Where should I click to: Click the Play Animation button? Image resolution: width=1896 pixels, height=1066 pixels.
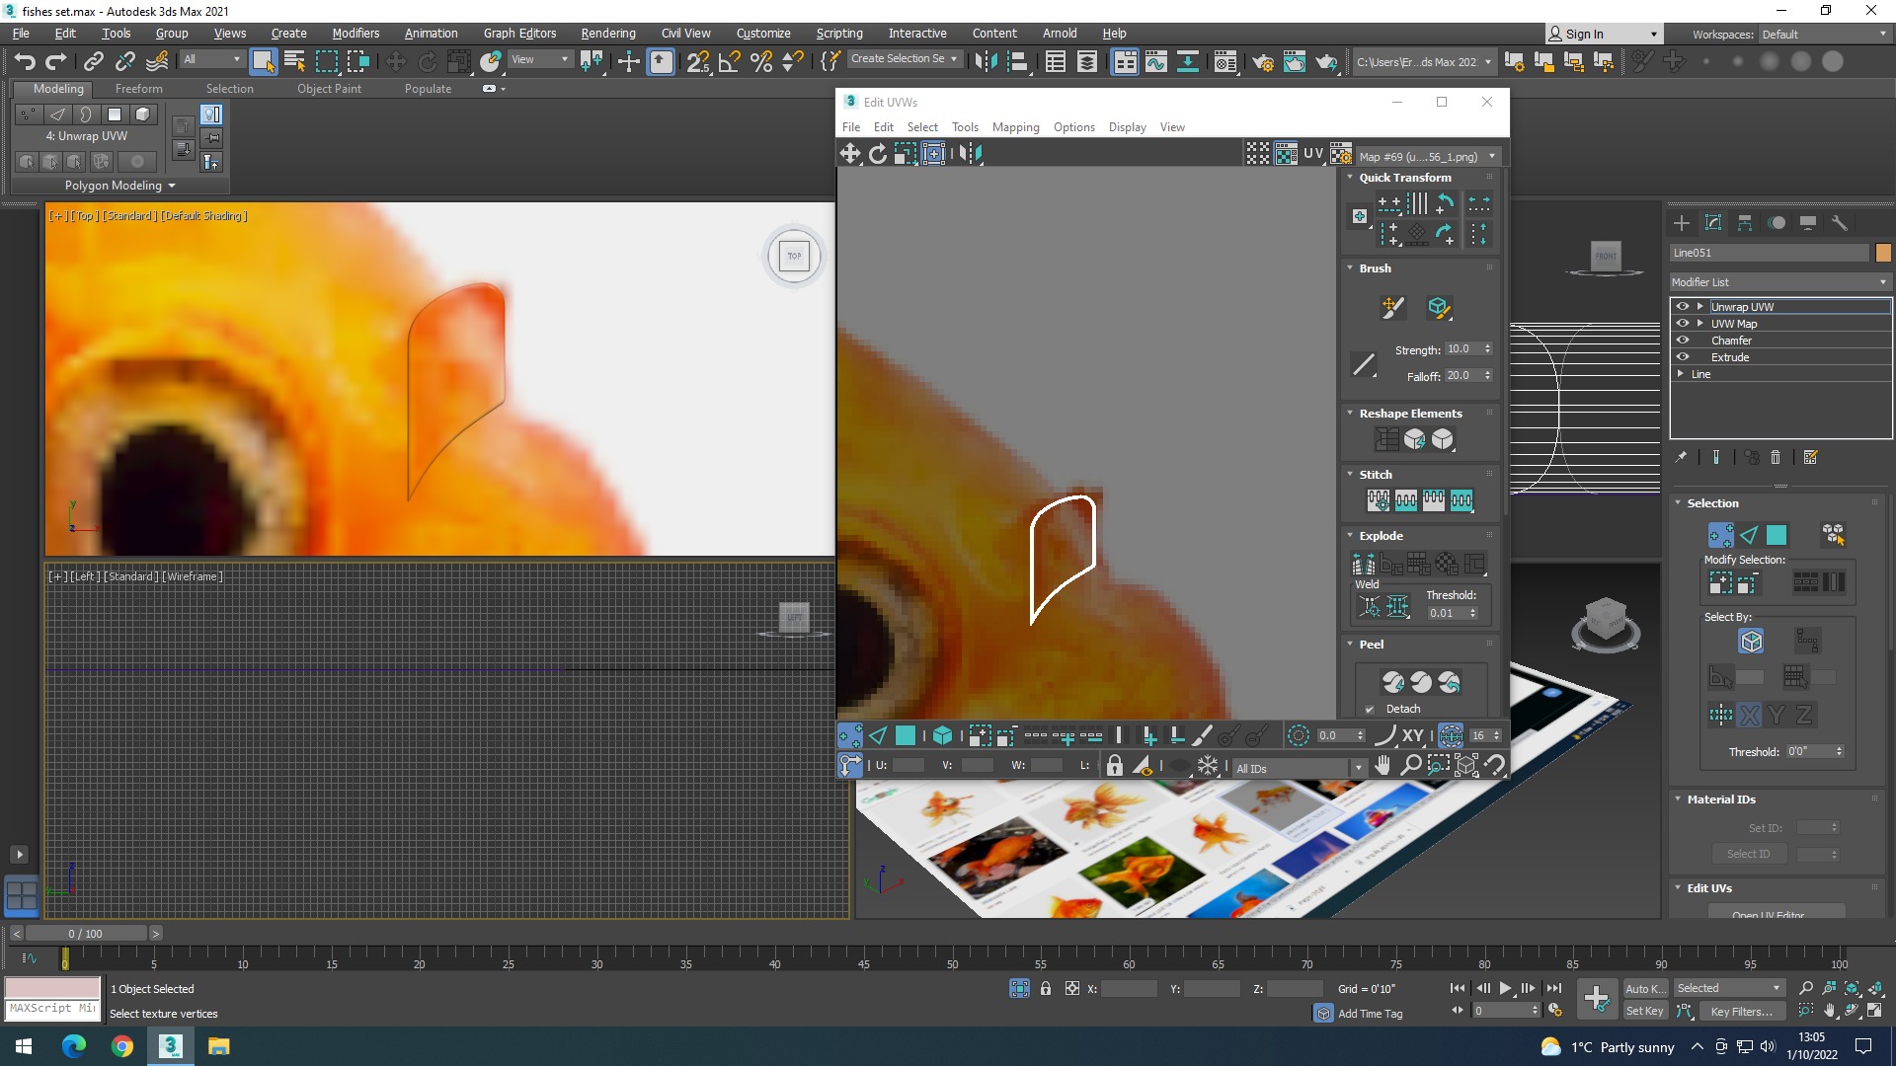(x=1505, y=988)
